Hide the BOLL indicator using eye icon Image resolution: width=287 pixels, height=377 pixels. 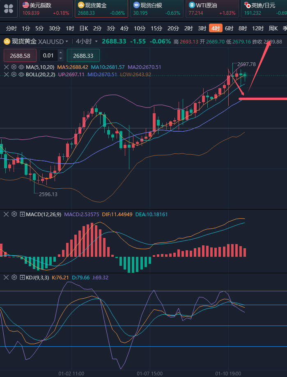pos(21,74)
